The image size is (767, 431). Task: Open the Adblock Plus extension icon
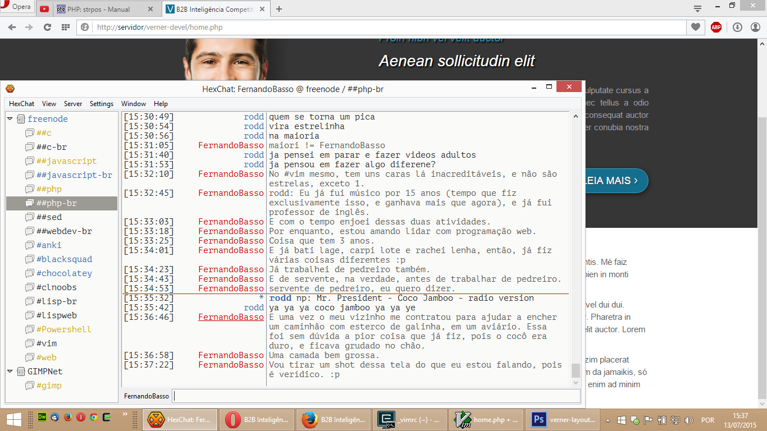pyautogui.click(x=716, y=27)
